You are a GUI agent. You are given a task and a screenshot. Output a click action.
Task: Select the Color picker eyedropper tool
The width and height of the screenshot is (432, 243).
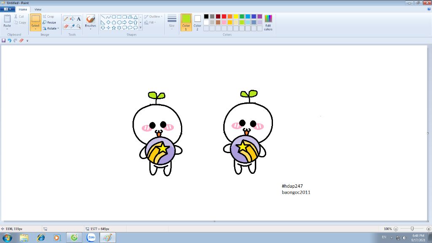(72, 27)
